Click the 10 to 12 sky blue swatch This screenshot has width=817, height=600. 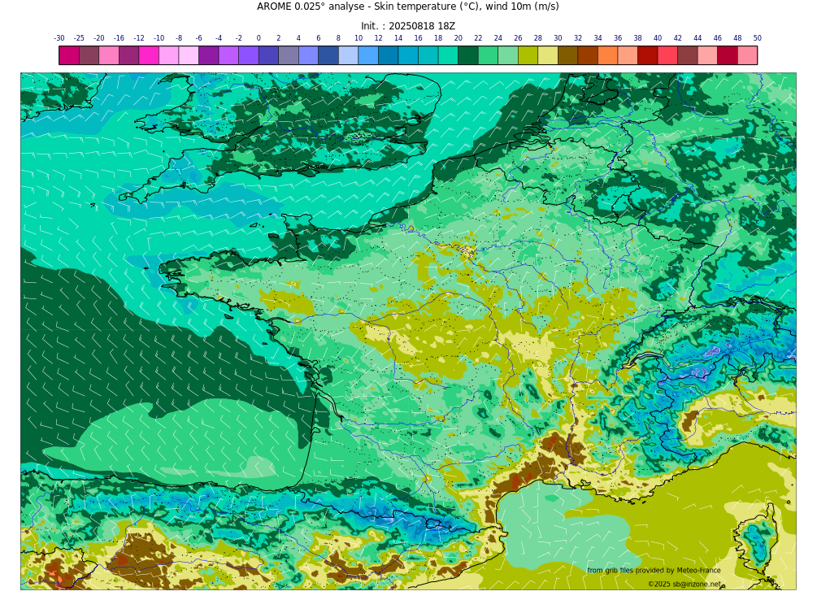click(368, 55)
